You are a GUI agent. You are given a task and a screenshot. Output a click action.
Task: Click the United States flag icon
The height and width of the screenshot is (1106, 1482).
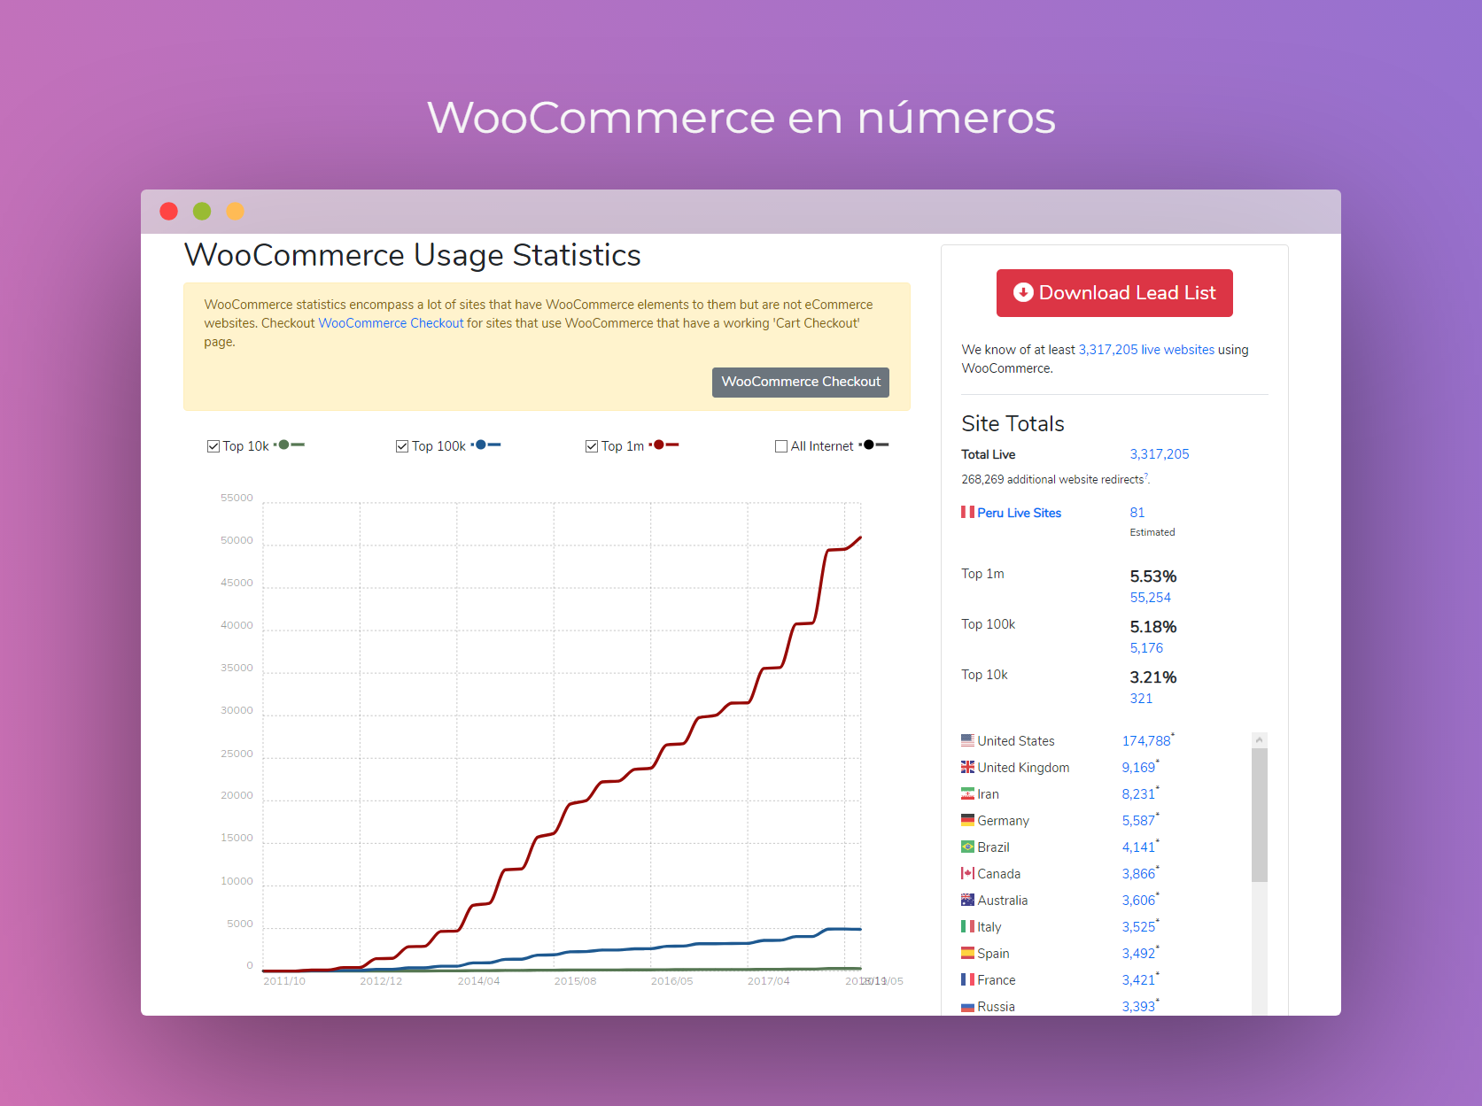967,740
